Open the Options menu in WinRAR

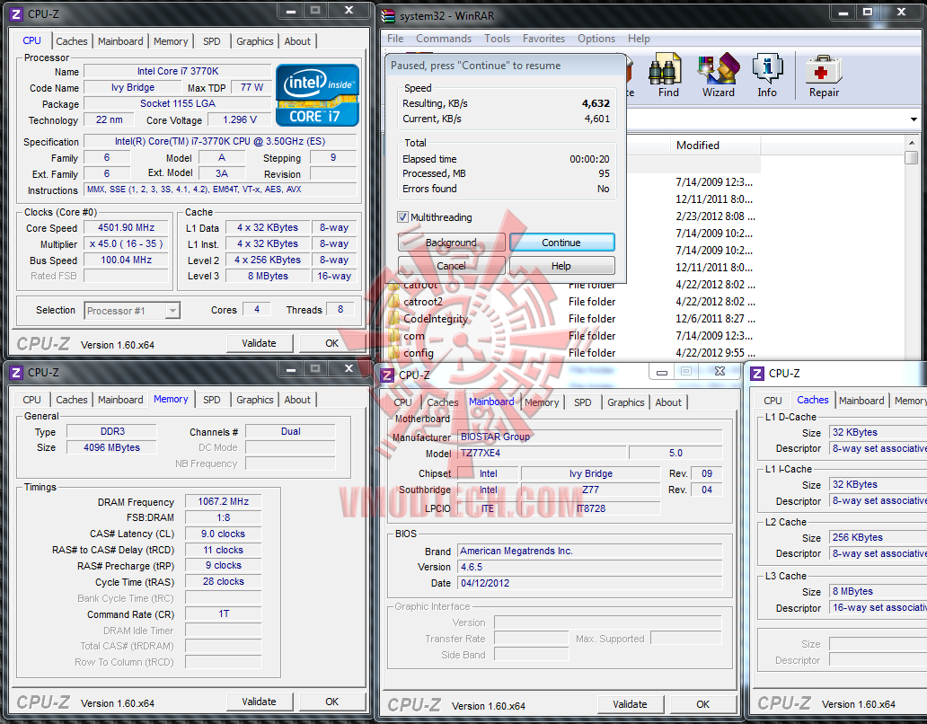(596, 39)
